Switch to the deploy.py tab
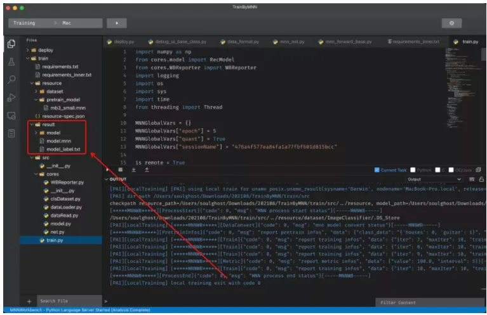 121,42
